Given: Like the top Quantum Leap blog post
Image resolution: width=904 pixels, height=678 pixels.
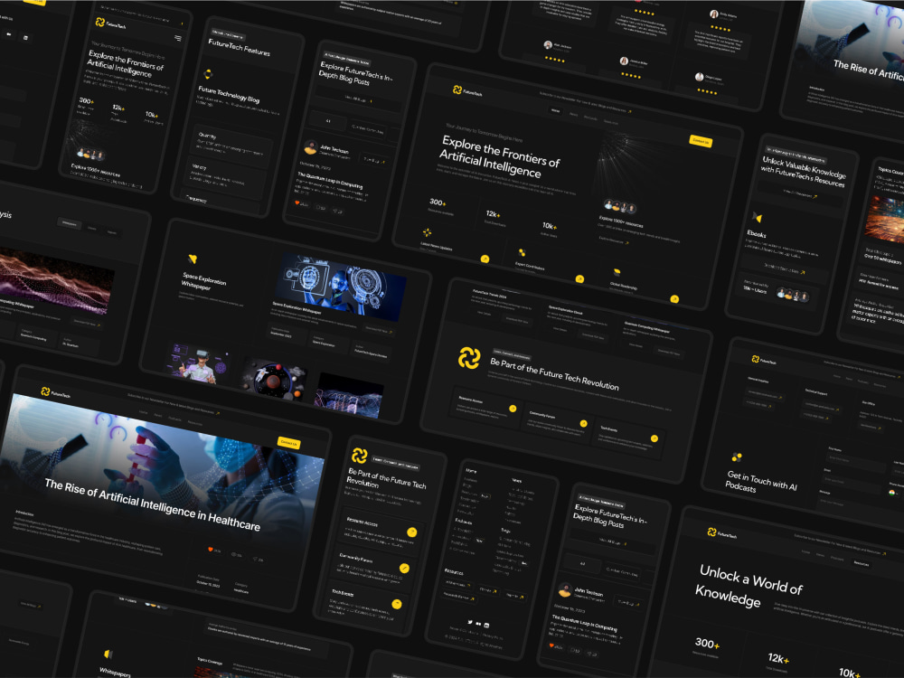Looking at the screenshot, I should (x=298, y=202).
